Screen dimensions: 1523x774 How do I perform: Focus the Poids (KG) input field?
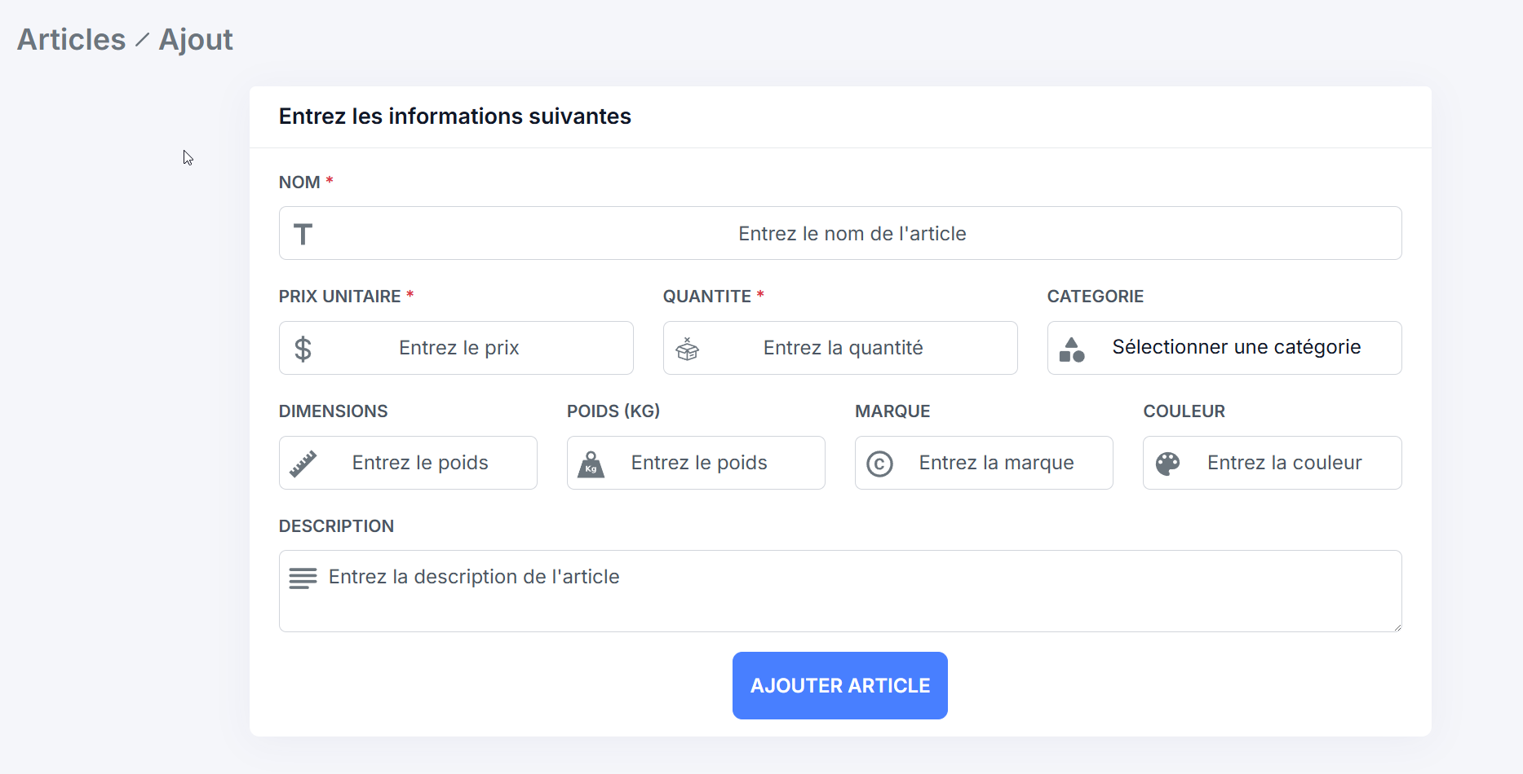click(696, 463)
